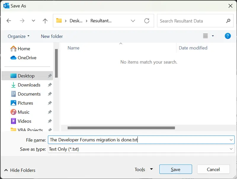Click the search magnifier icon
The image size is (237, 179).
(x=228, y=21)
